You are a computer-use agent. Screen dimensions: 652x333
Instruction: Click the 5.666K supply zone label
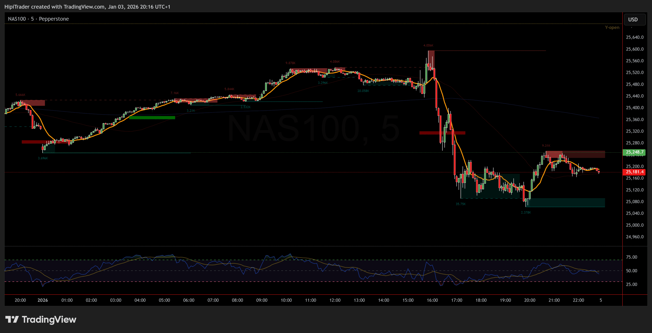(20, 95)
